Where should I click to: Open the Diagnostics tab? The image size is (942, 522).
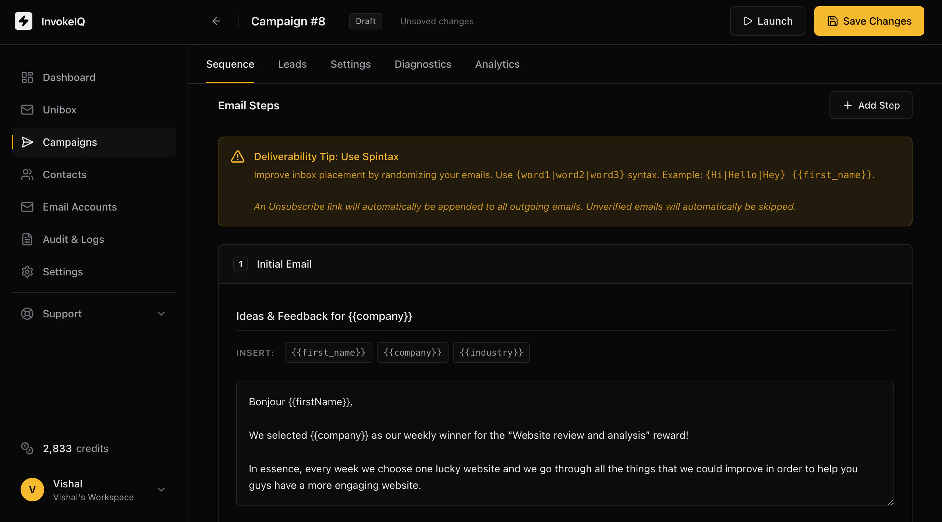point(423,64)
